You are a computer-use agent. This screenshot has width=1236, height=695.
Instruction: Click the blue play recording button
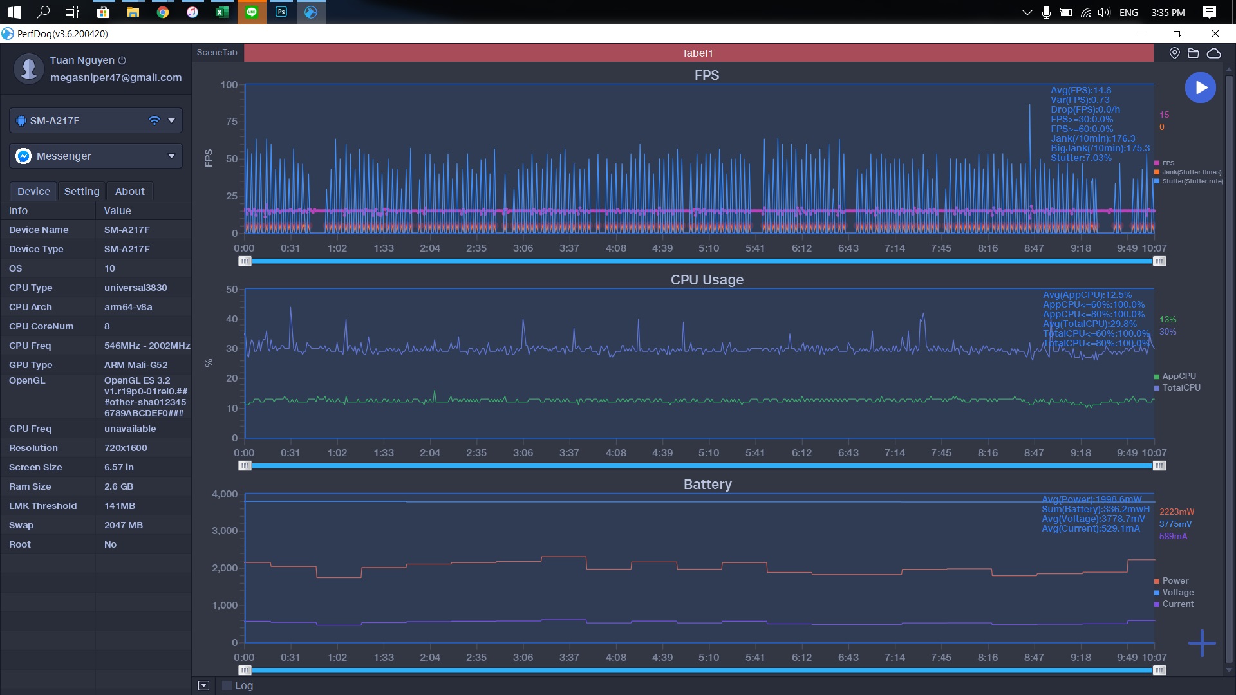pos(1200,88)
